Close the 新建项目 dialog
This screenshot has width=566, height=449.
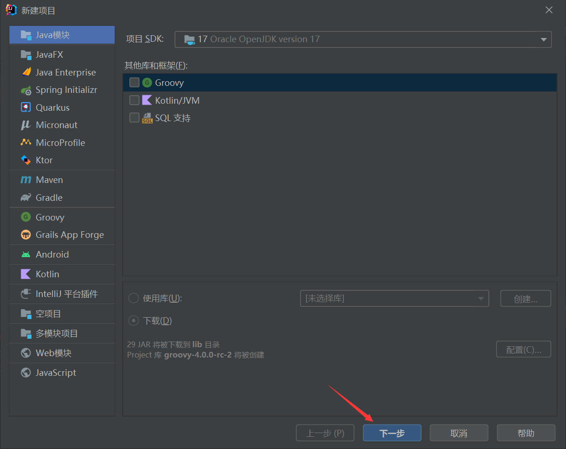pos(549,10)
